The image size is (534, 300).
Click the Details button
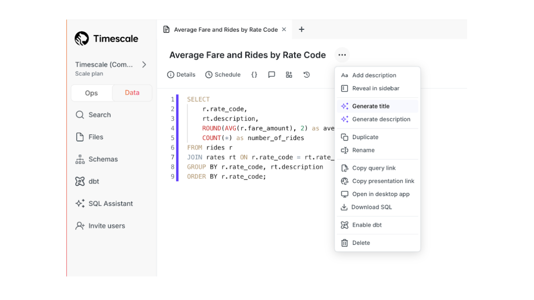(182, 75)
